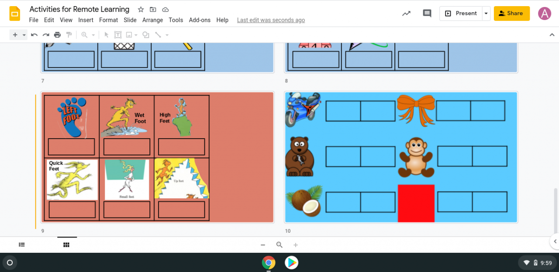Open the File menu
559x272 pixels.
pyautogui.click(x=34, y=20)
